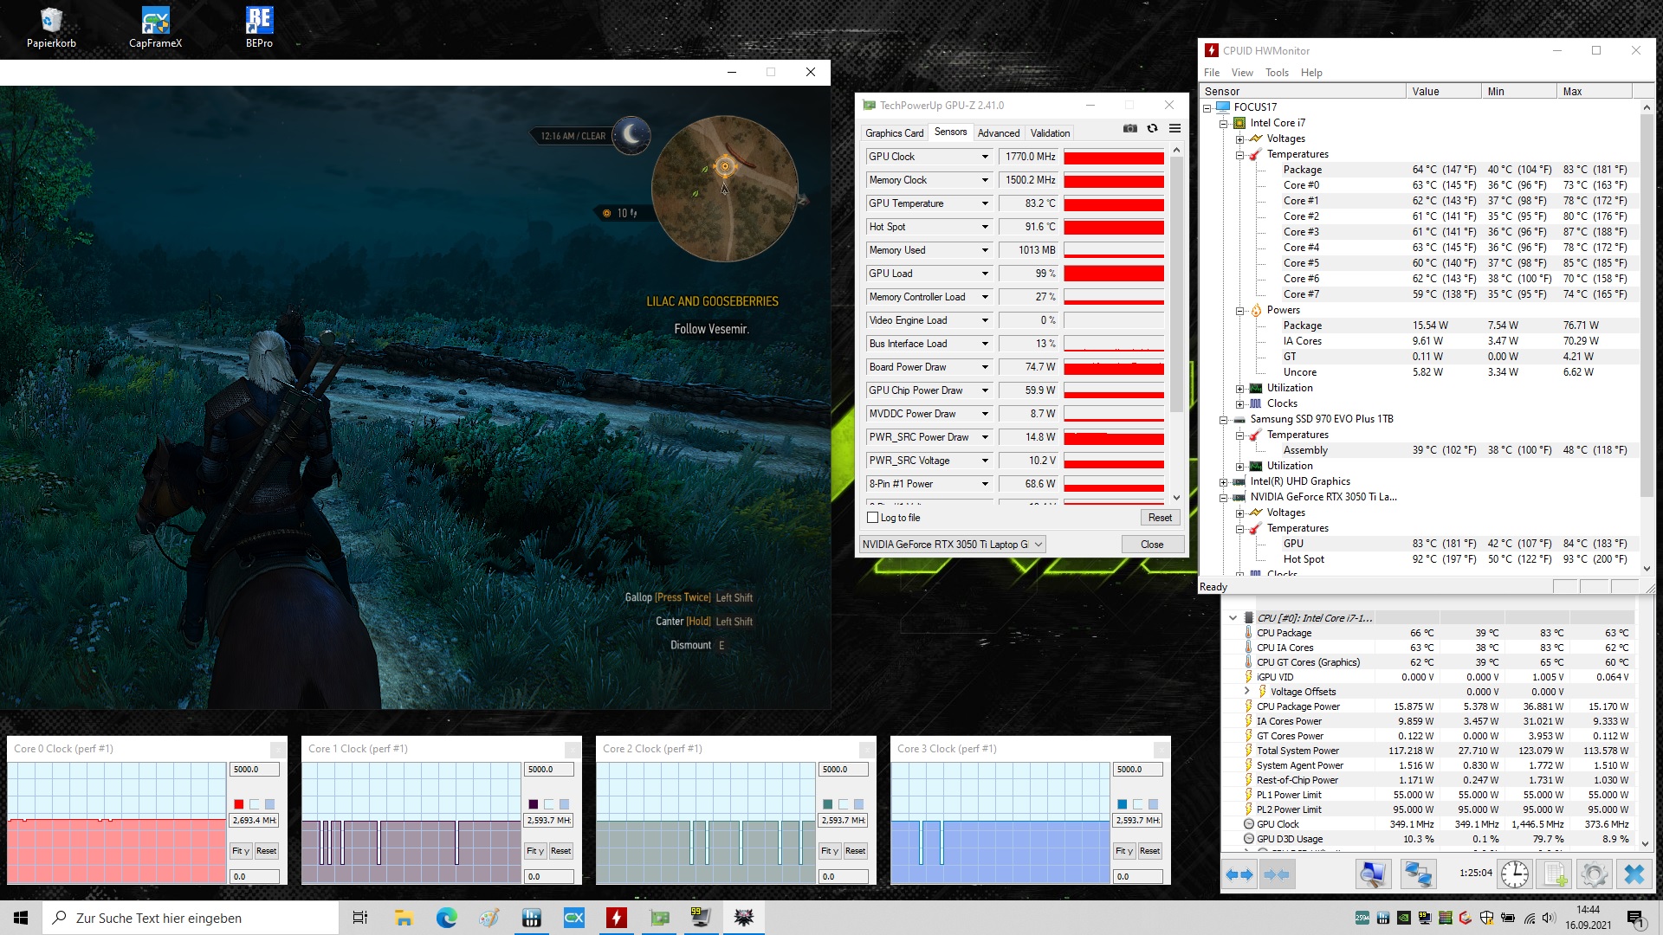
Task: Open GPU Clock sensor dropdown
Action: pos(985,157)
